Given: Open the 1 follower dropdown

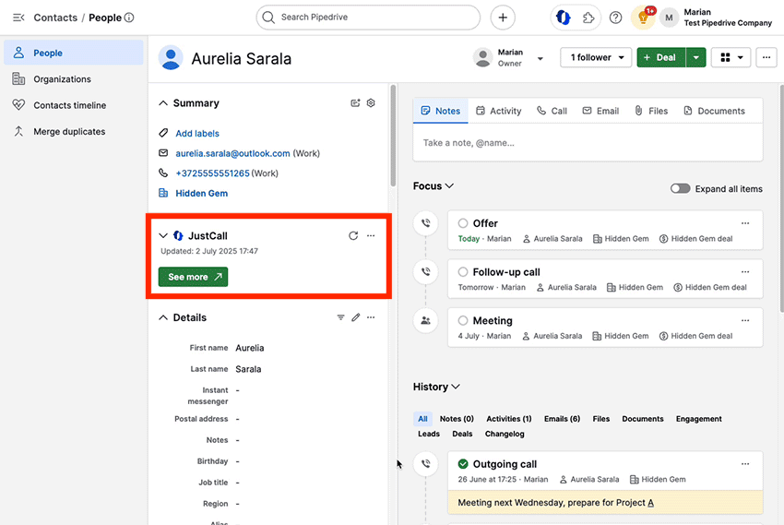Looking at the screenshot, I should coord(596,57).
